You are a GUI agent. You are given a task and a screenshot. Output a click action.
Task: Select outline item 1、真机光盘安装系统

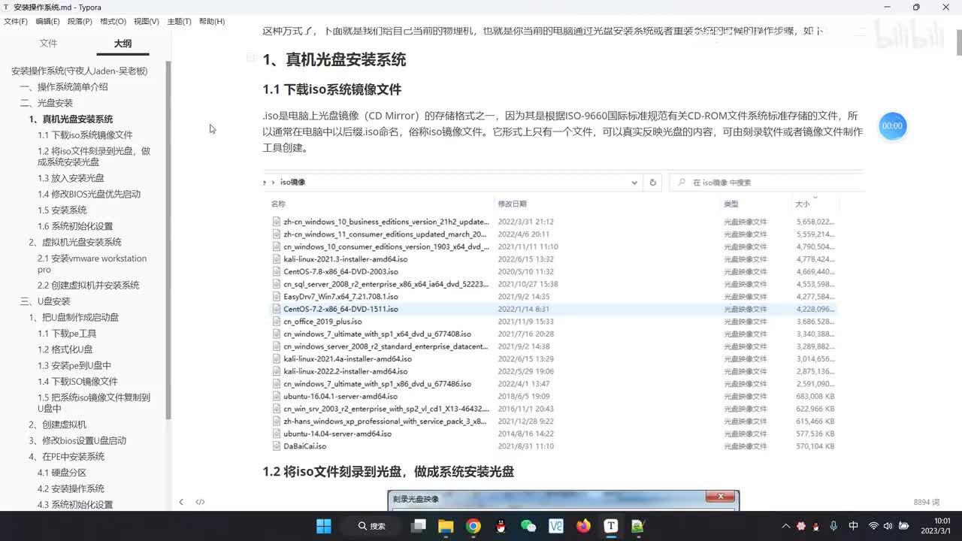[71, 119]
